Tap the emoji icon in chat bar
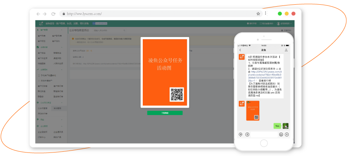The width and height of the screenshot is (351, 156). (x=281, y=135)
